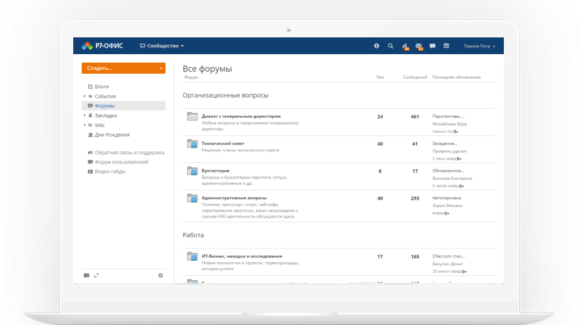The image size is (581, 325).
Task: Click the chat icon at sidebar bottom
Action: (x=86, y=275)
